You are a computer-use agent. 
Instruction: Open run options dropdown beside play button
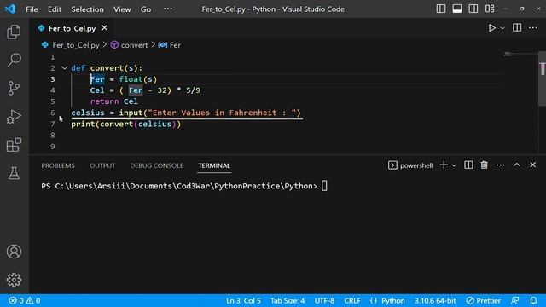click(x=502, y=28)
